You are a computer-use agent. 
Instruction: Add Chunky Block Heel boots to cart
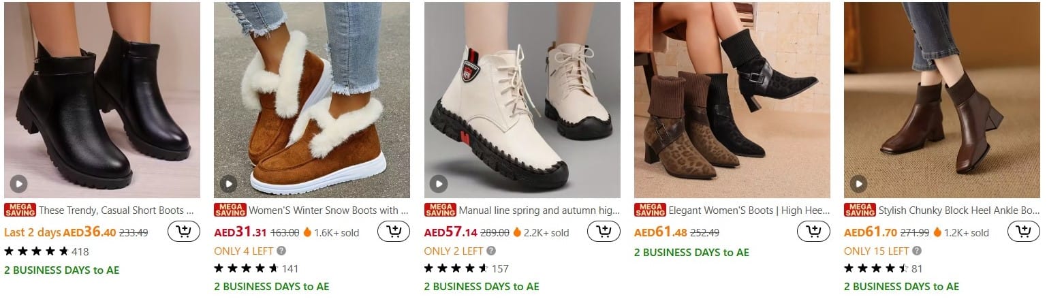1023,232
